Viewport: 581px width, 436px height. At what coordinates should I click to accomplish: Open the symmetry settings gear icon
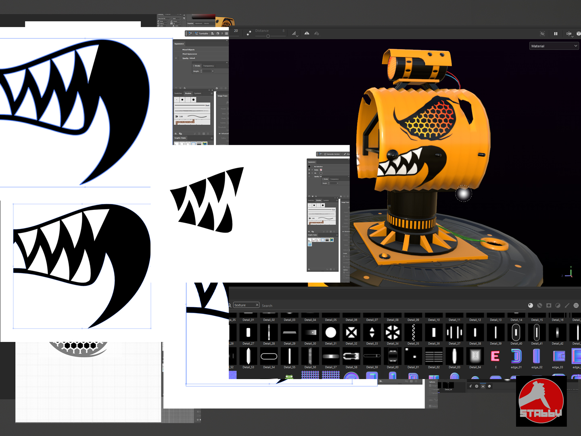tap(317, 33)
